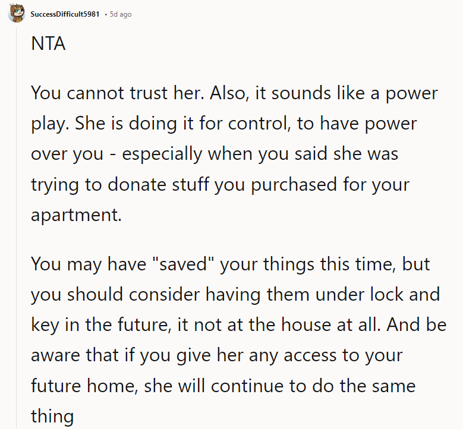The width and height of the screenshot is (463, 429).
Task: Click the words 'future home' in second paragraph
Action: tap(83, 385)
